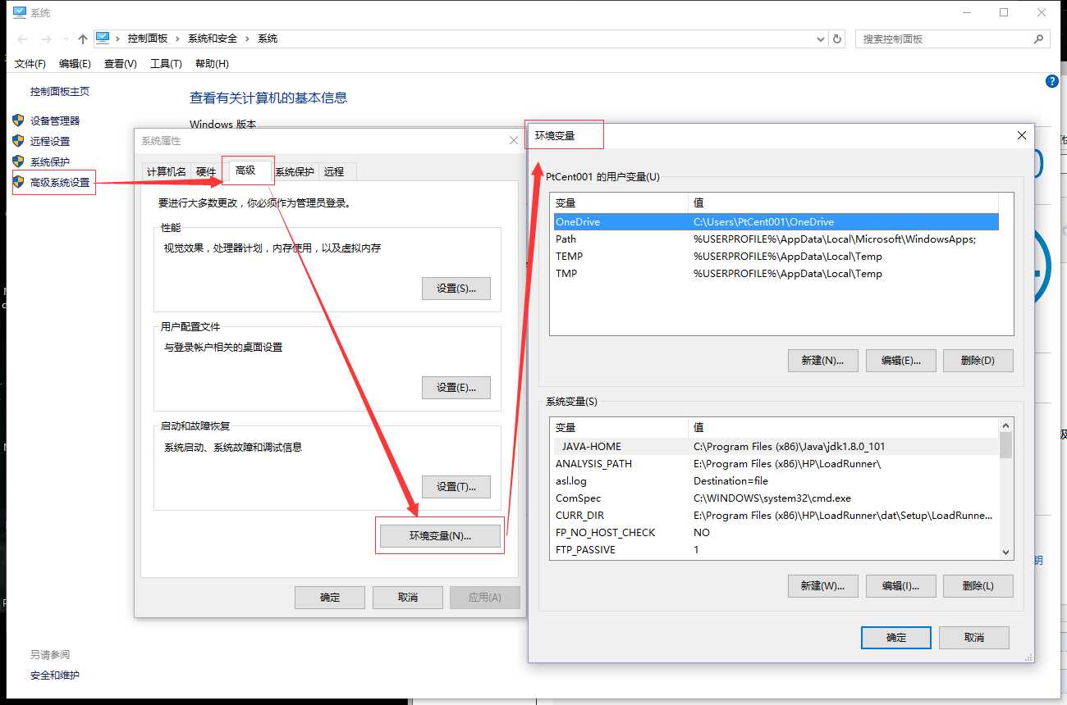Image resolution: width=1067 pixels, height=705 pixels.
Task: Click 设置(T) for startup and recovery
Action: point(456,487)
